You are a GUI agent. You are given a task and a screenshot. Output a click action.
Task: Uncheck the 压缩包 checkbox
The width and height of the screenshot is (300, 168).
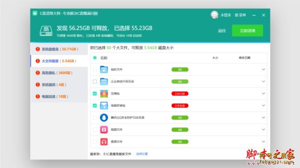click(x=95, y=94)
